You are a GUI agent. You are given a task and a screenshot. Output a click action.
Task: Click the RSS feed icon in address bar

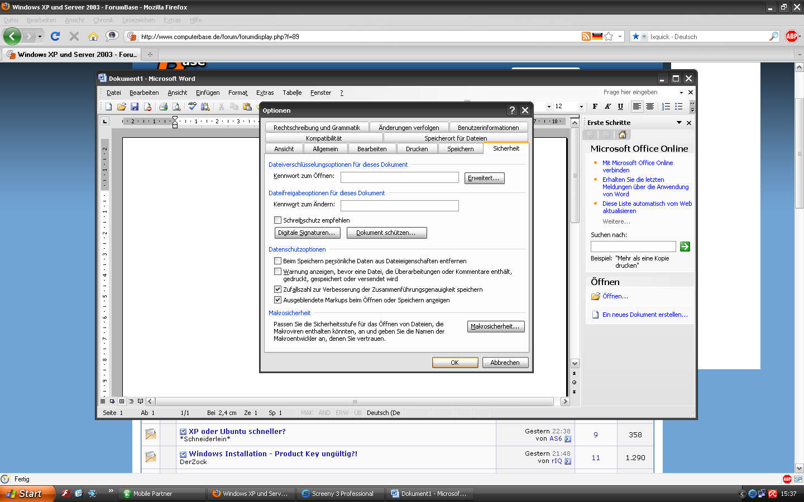coord(586,36)
